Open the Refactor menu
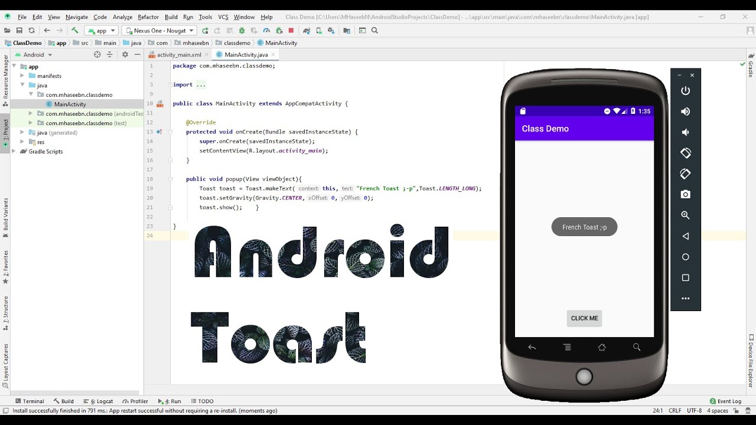Image resolution: width=756 pixels, height=425 pixels. [x=148, y=17]
